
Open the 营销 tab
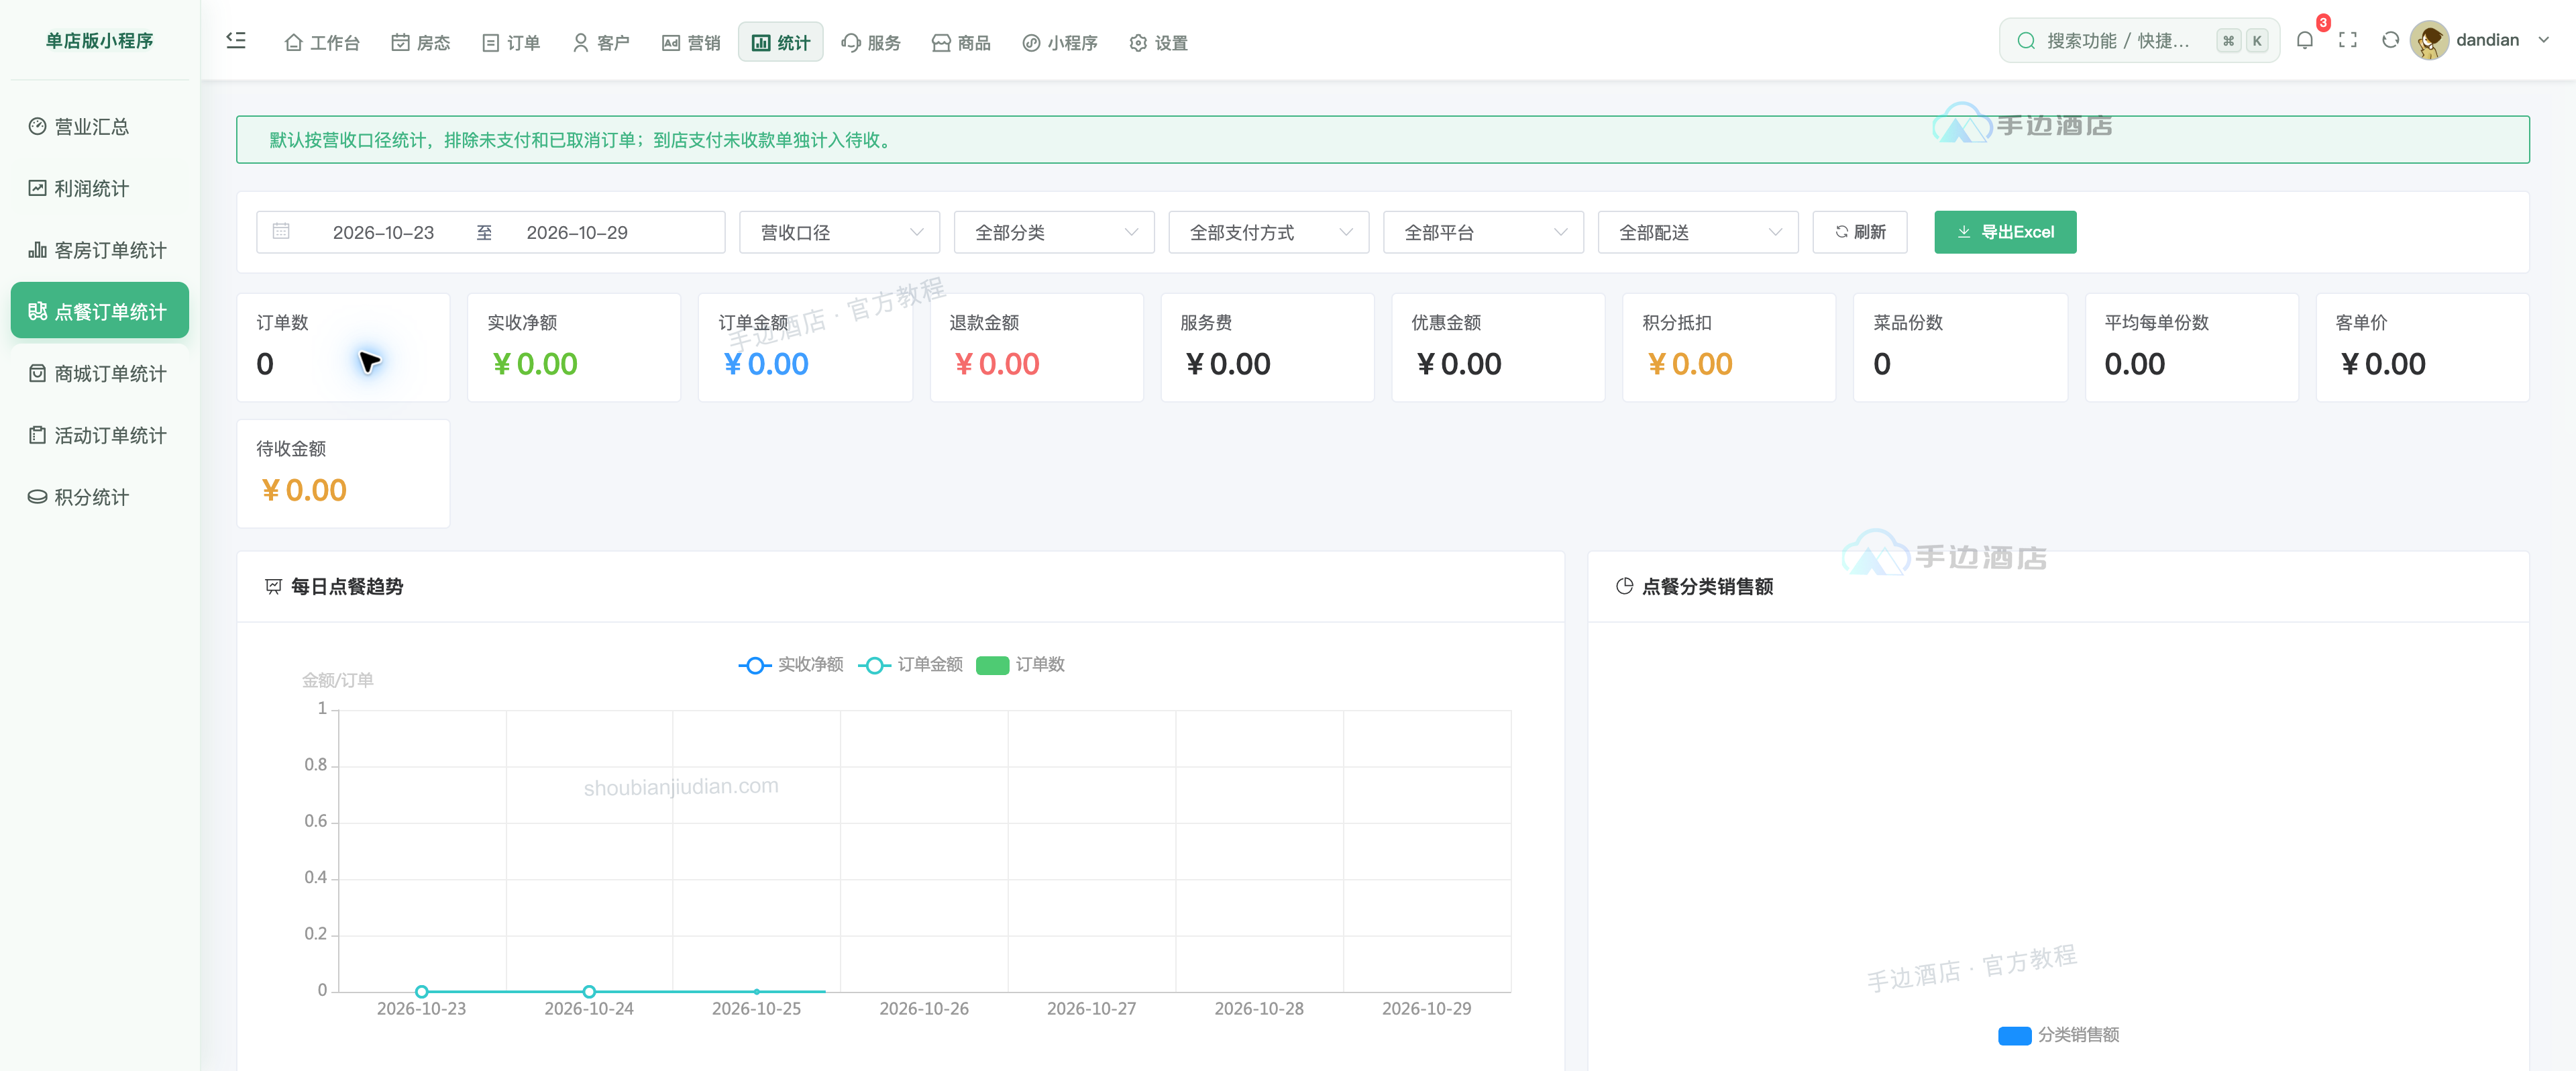click(x=691, y=43)
